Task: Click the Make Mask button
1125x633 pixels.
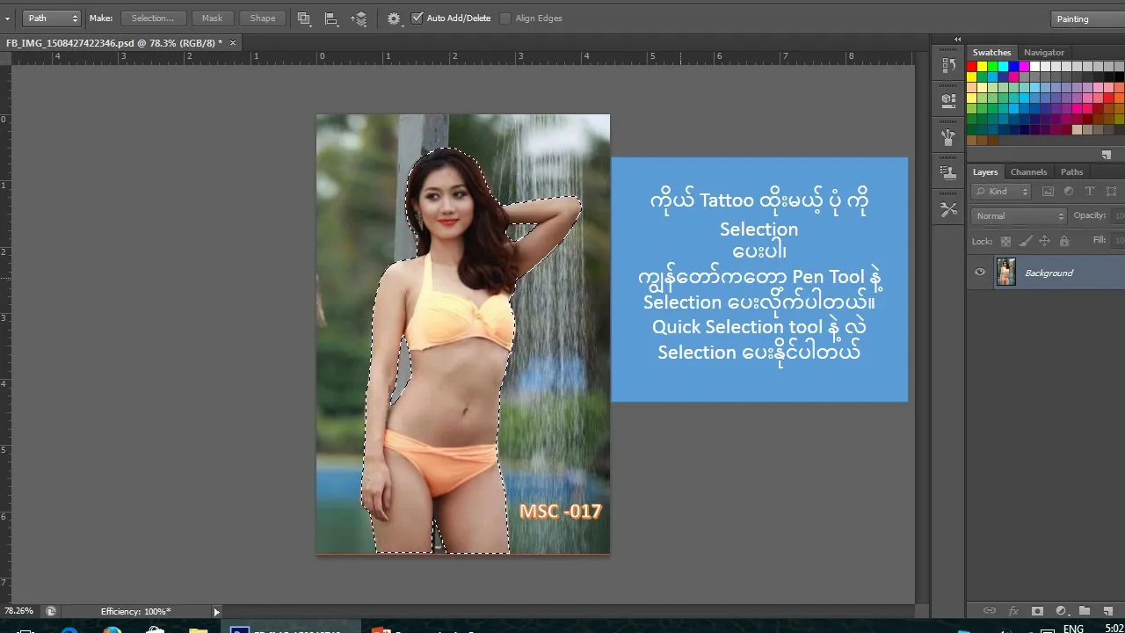Action: pyautogui.click(x=213, y=18)
